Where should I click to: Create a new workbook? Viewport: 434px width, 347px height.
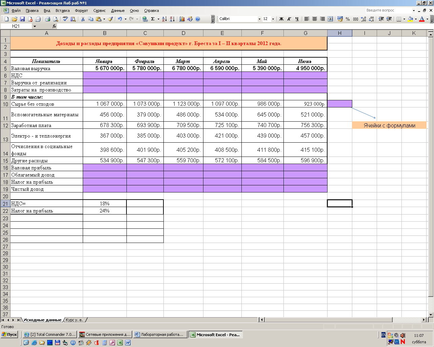[x=6, y=19]
